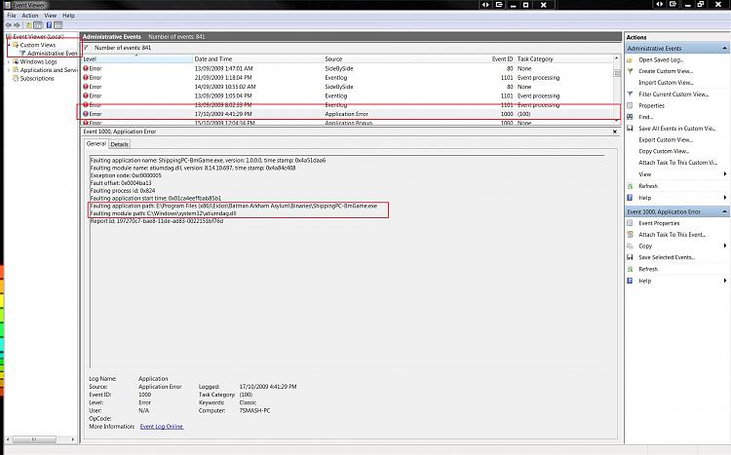Screen dimensions: 731x455
Task: Click the filter icon beside Number of events: 841
Action: point(87,48)
